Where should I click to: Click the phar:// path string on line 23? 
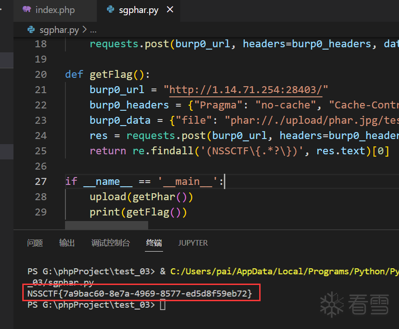pyautogui.click(x=312, y=120)
